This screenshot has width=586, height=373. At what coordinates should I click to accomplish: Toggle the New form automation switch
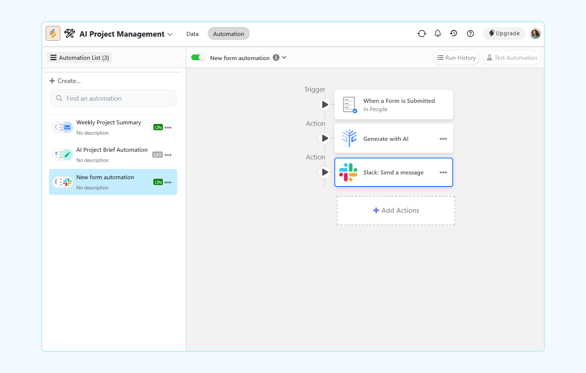198,58
